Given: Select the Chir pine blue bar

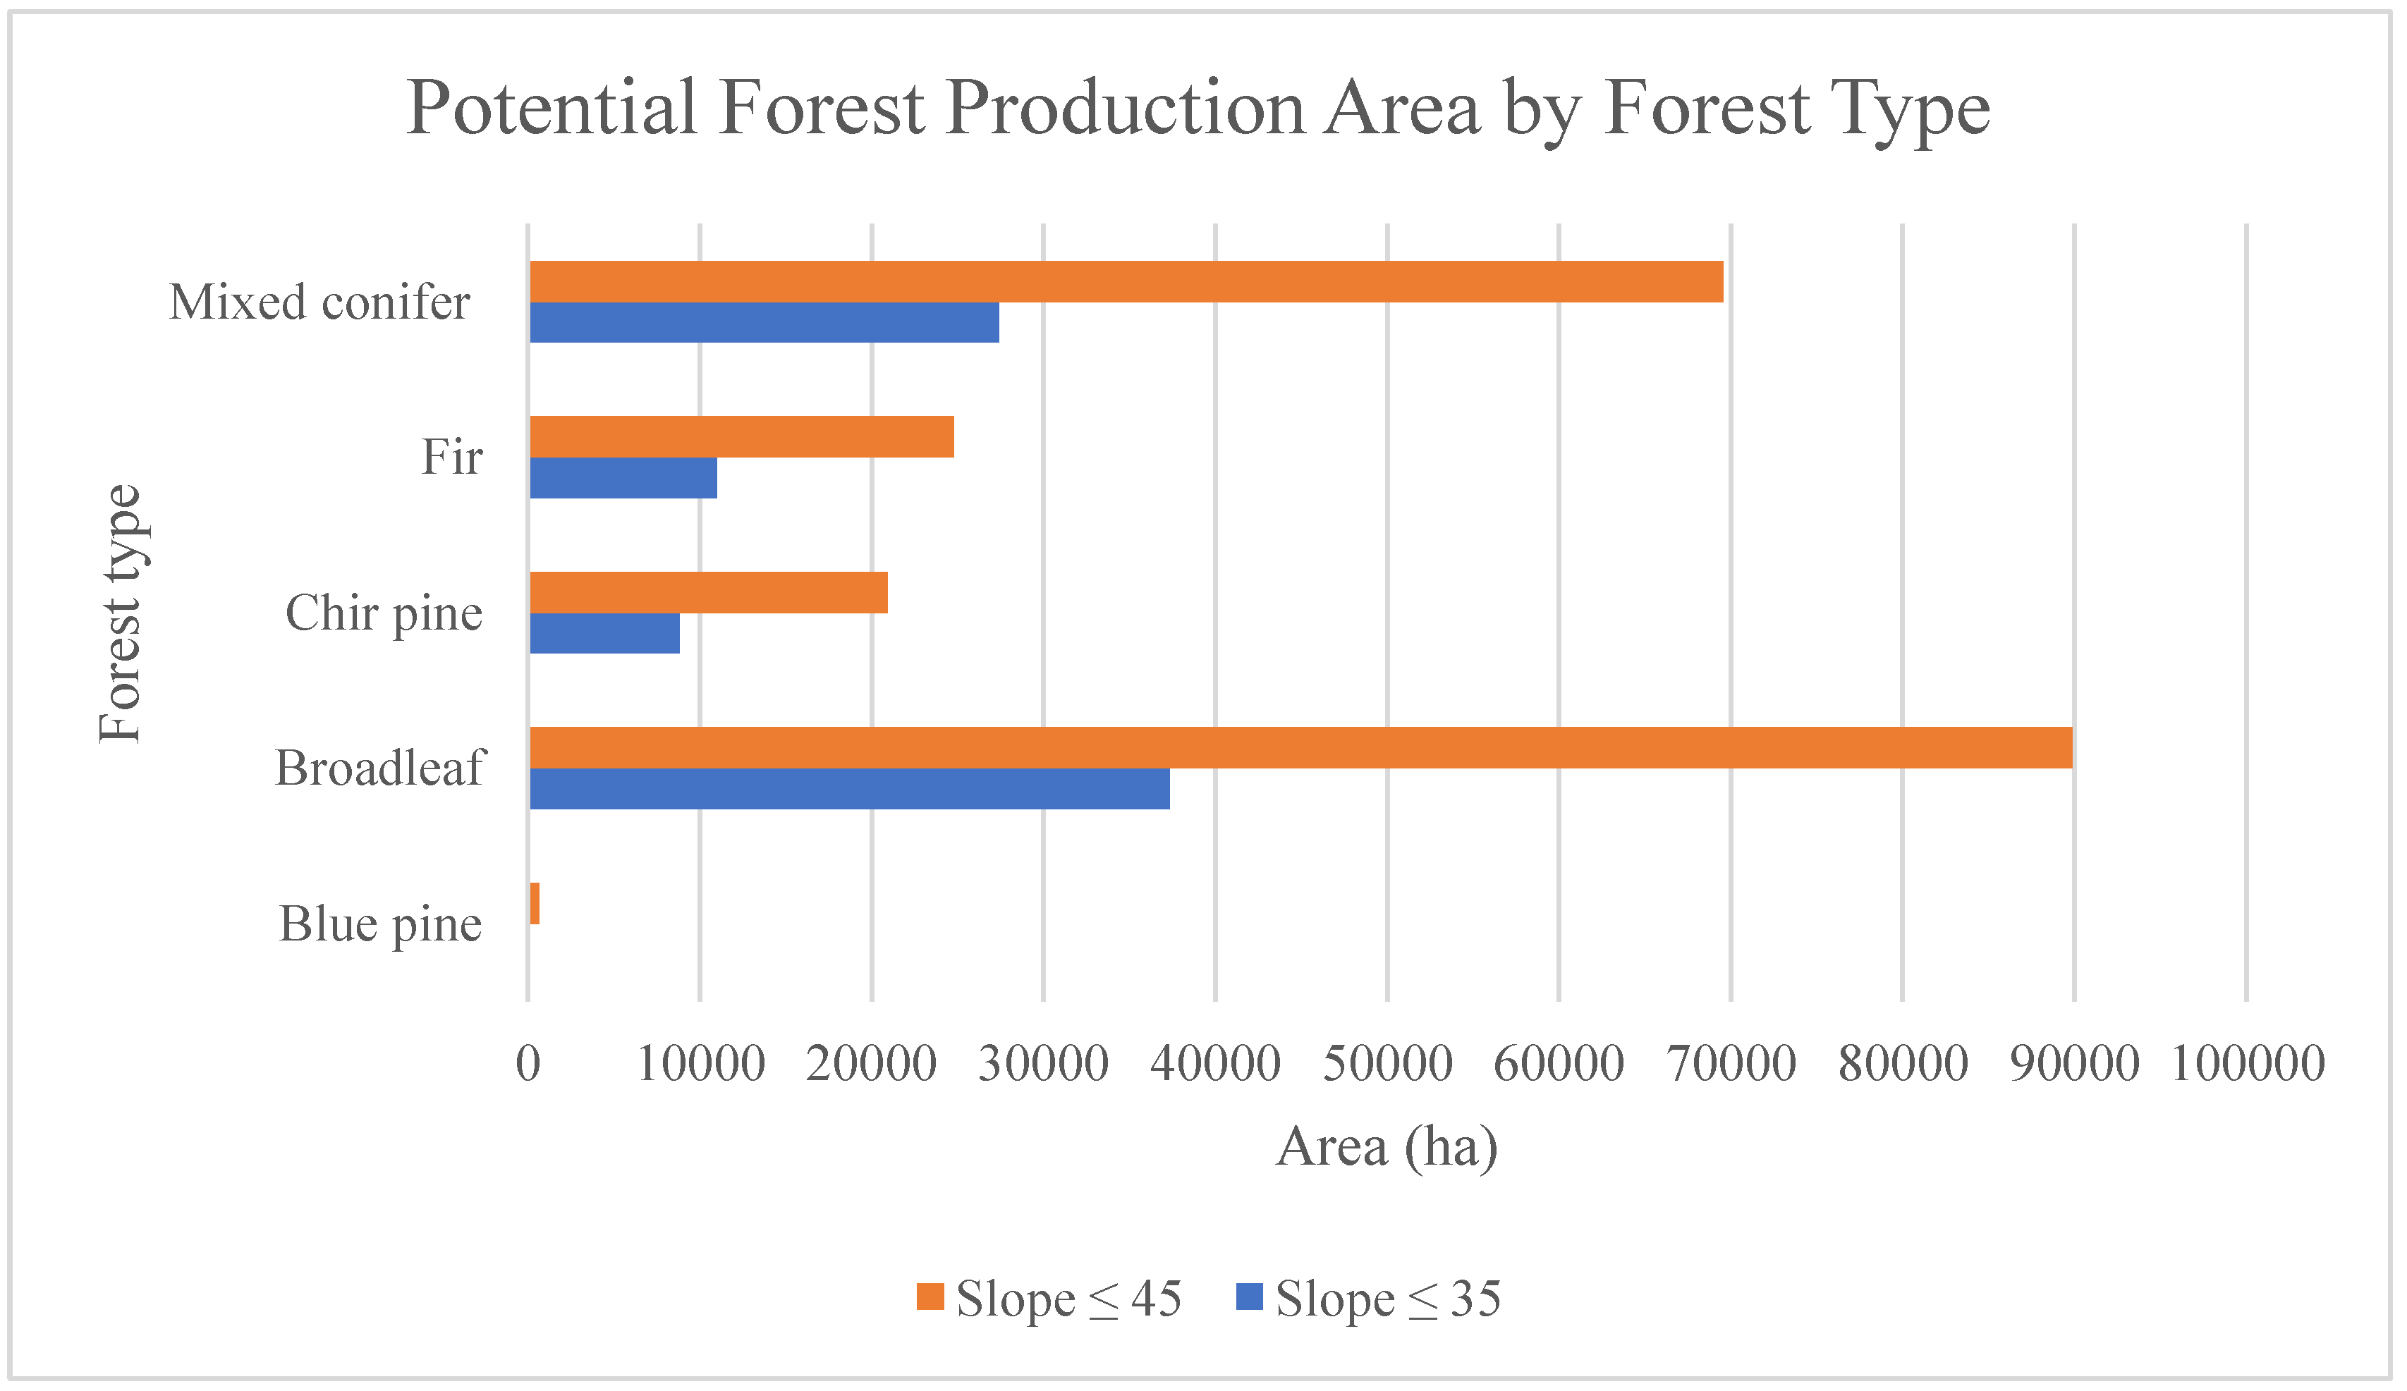Looking at the screenshot, I should [x=604, y=633].
